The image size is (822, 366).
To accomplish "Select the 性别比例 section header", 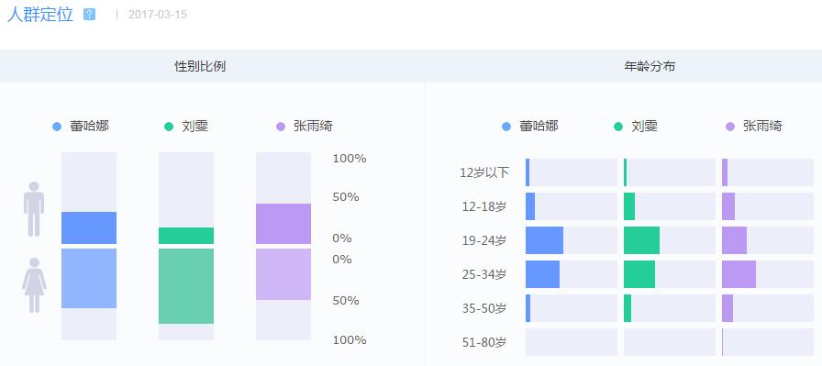I will pos(200,67).
